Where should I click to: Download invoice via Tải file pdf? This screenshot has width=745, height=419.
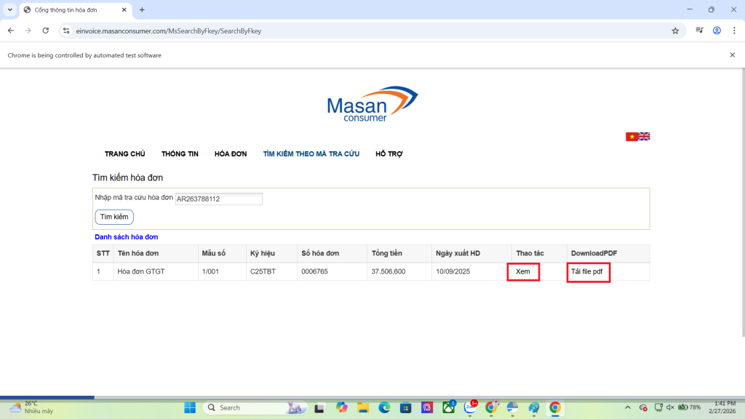pos(587,271)
